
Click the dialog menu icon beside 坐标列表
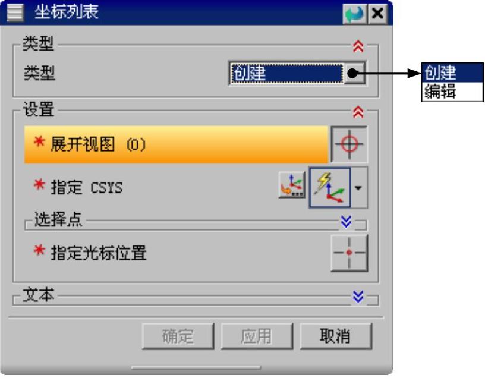(14, 12)
